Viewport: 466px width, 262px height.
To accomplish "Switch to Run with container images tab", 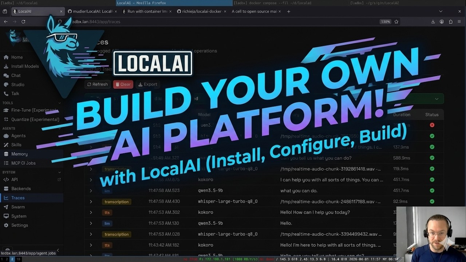I will coord(147,11).
